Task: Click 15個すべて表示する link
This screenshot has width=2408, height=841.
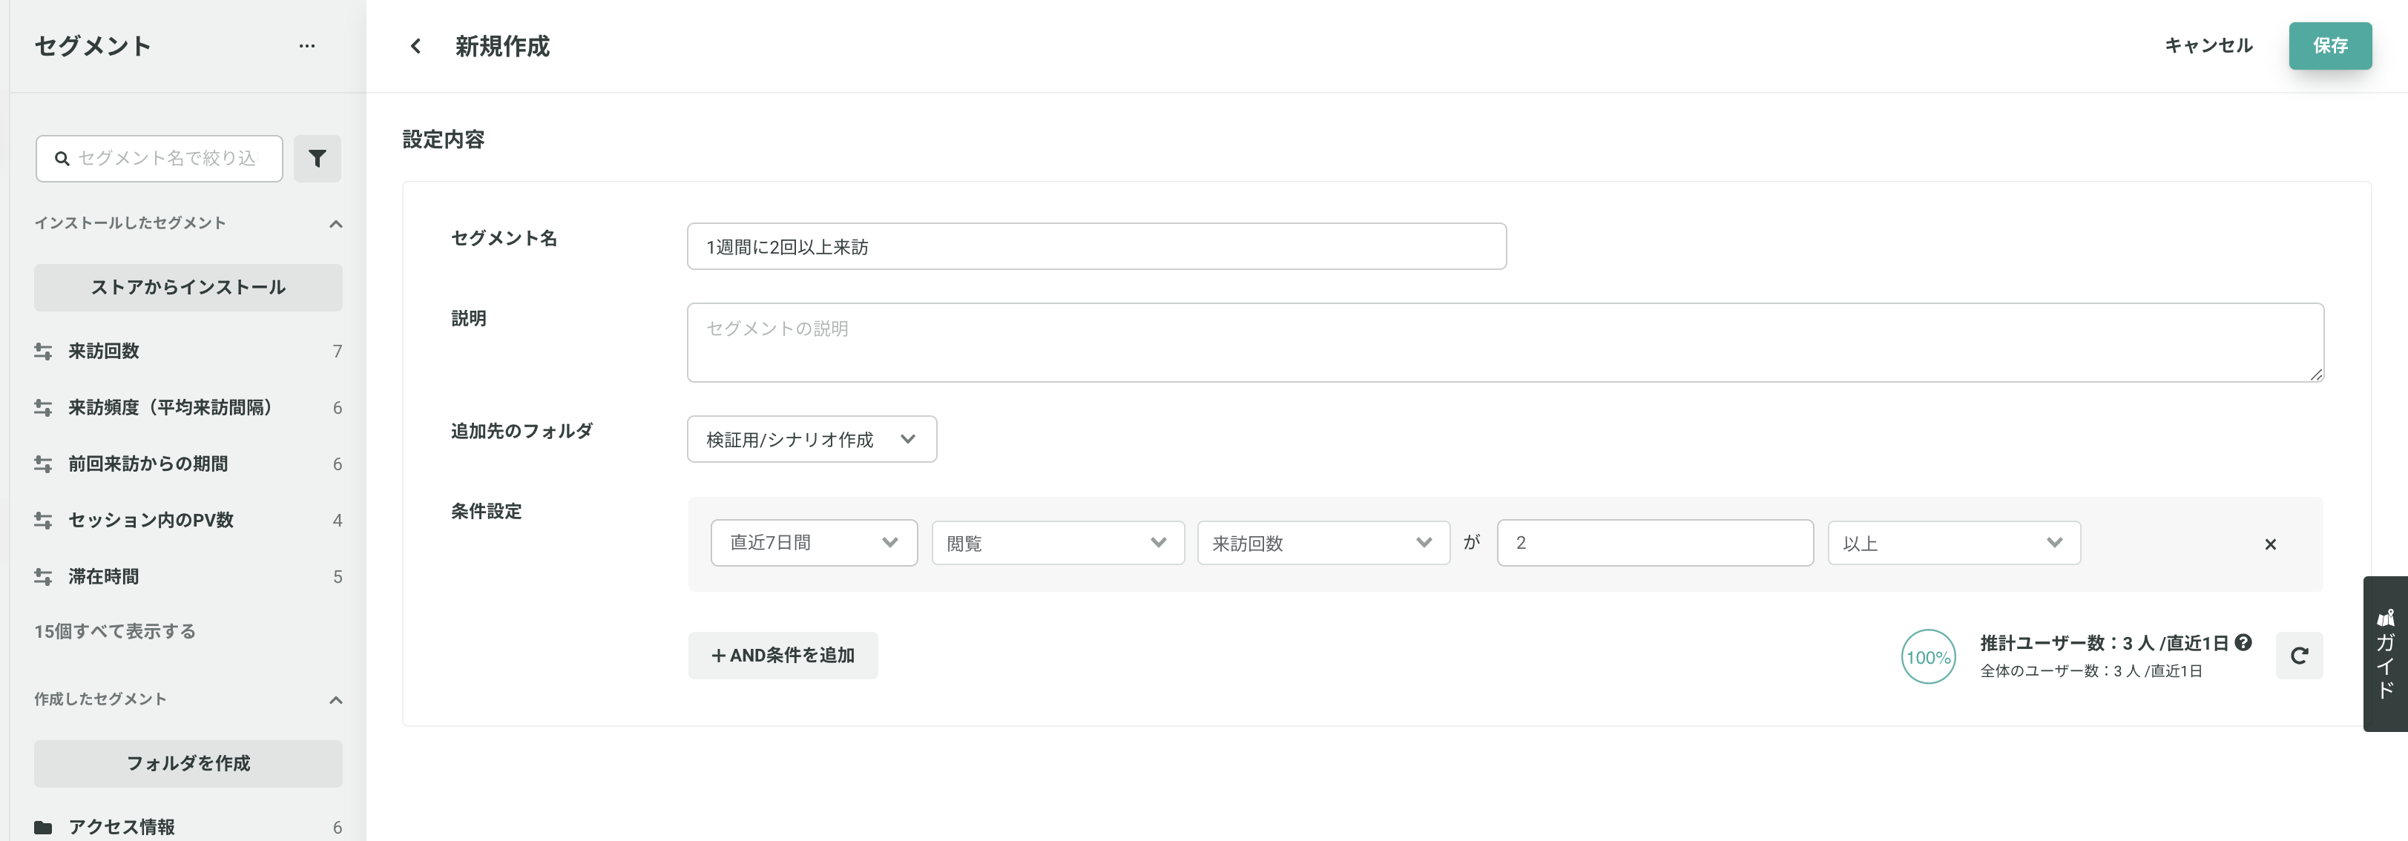Action: click(x=115, y=632)
